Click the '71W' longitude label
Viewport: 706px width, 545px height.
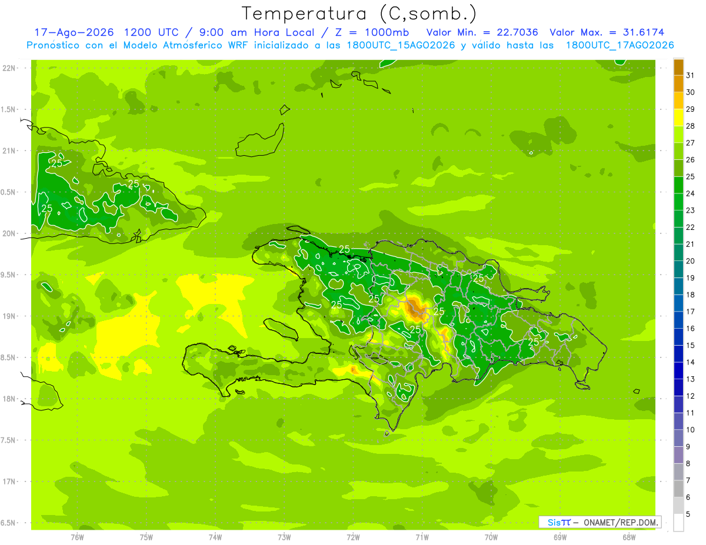[x=422, y=537]
